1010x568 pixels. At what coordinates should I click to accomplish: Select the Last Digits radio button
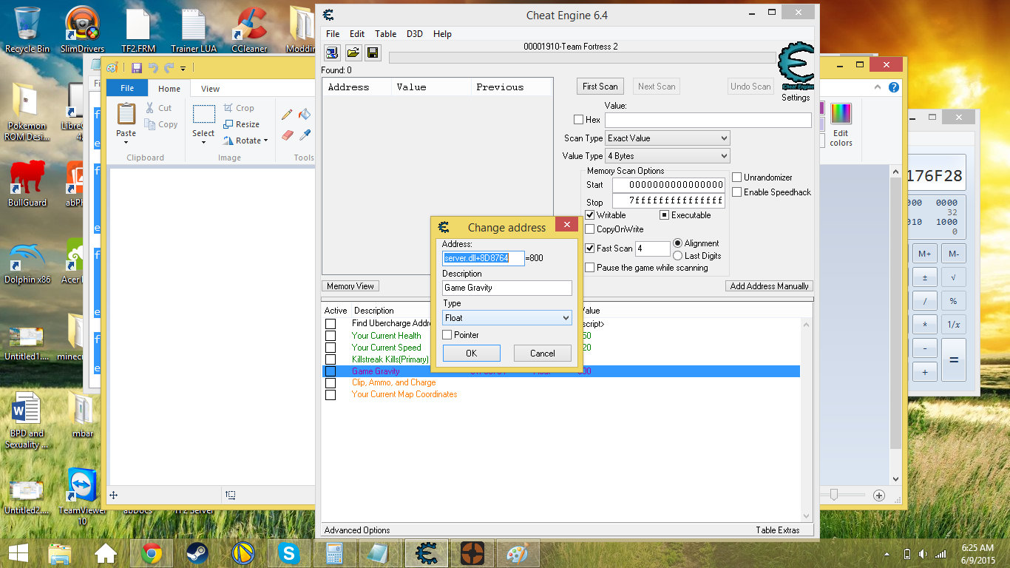pos(678,256)
